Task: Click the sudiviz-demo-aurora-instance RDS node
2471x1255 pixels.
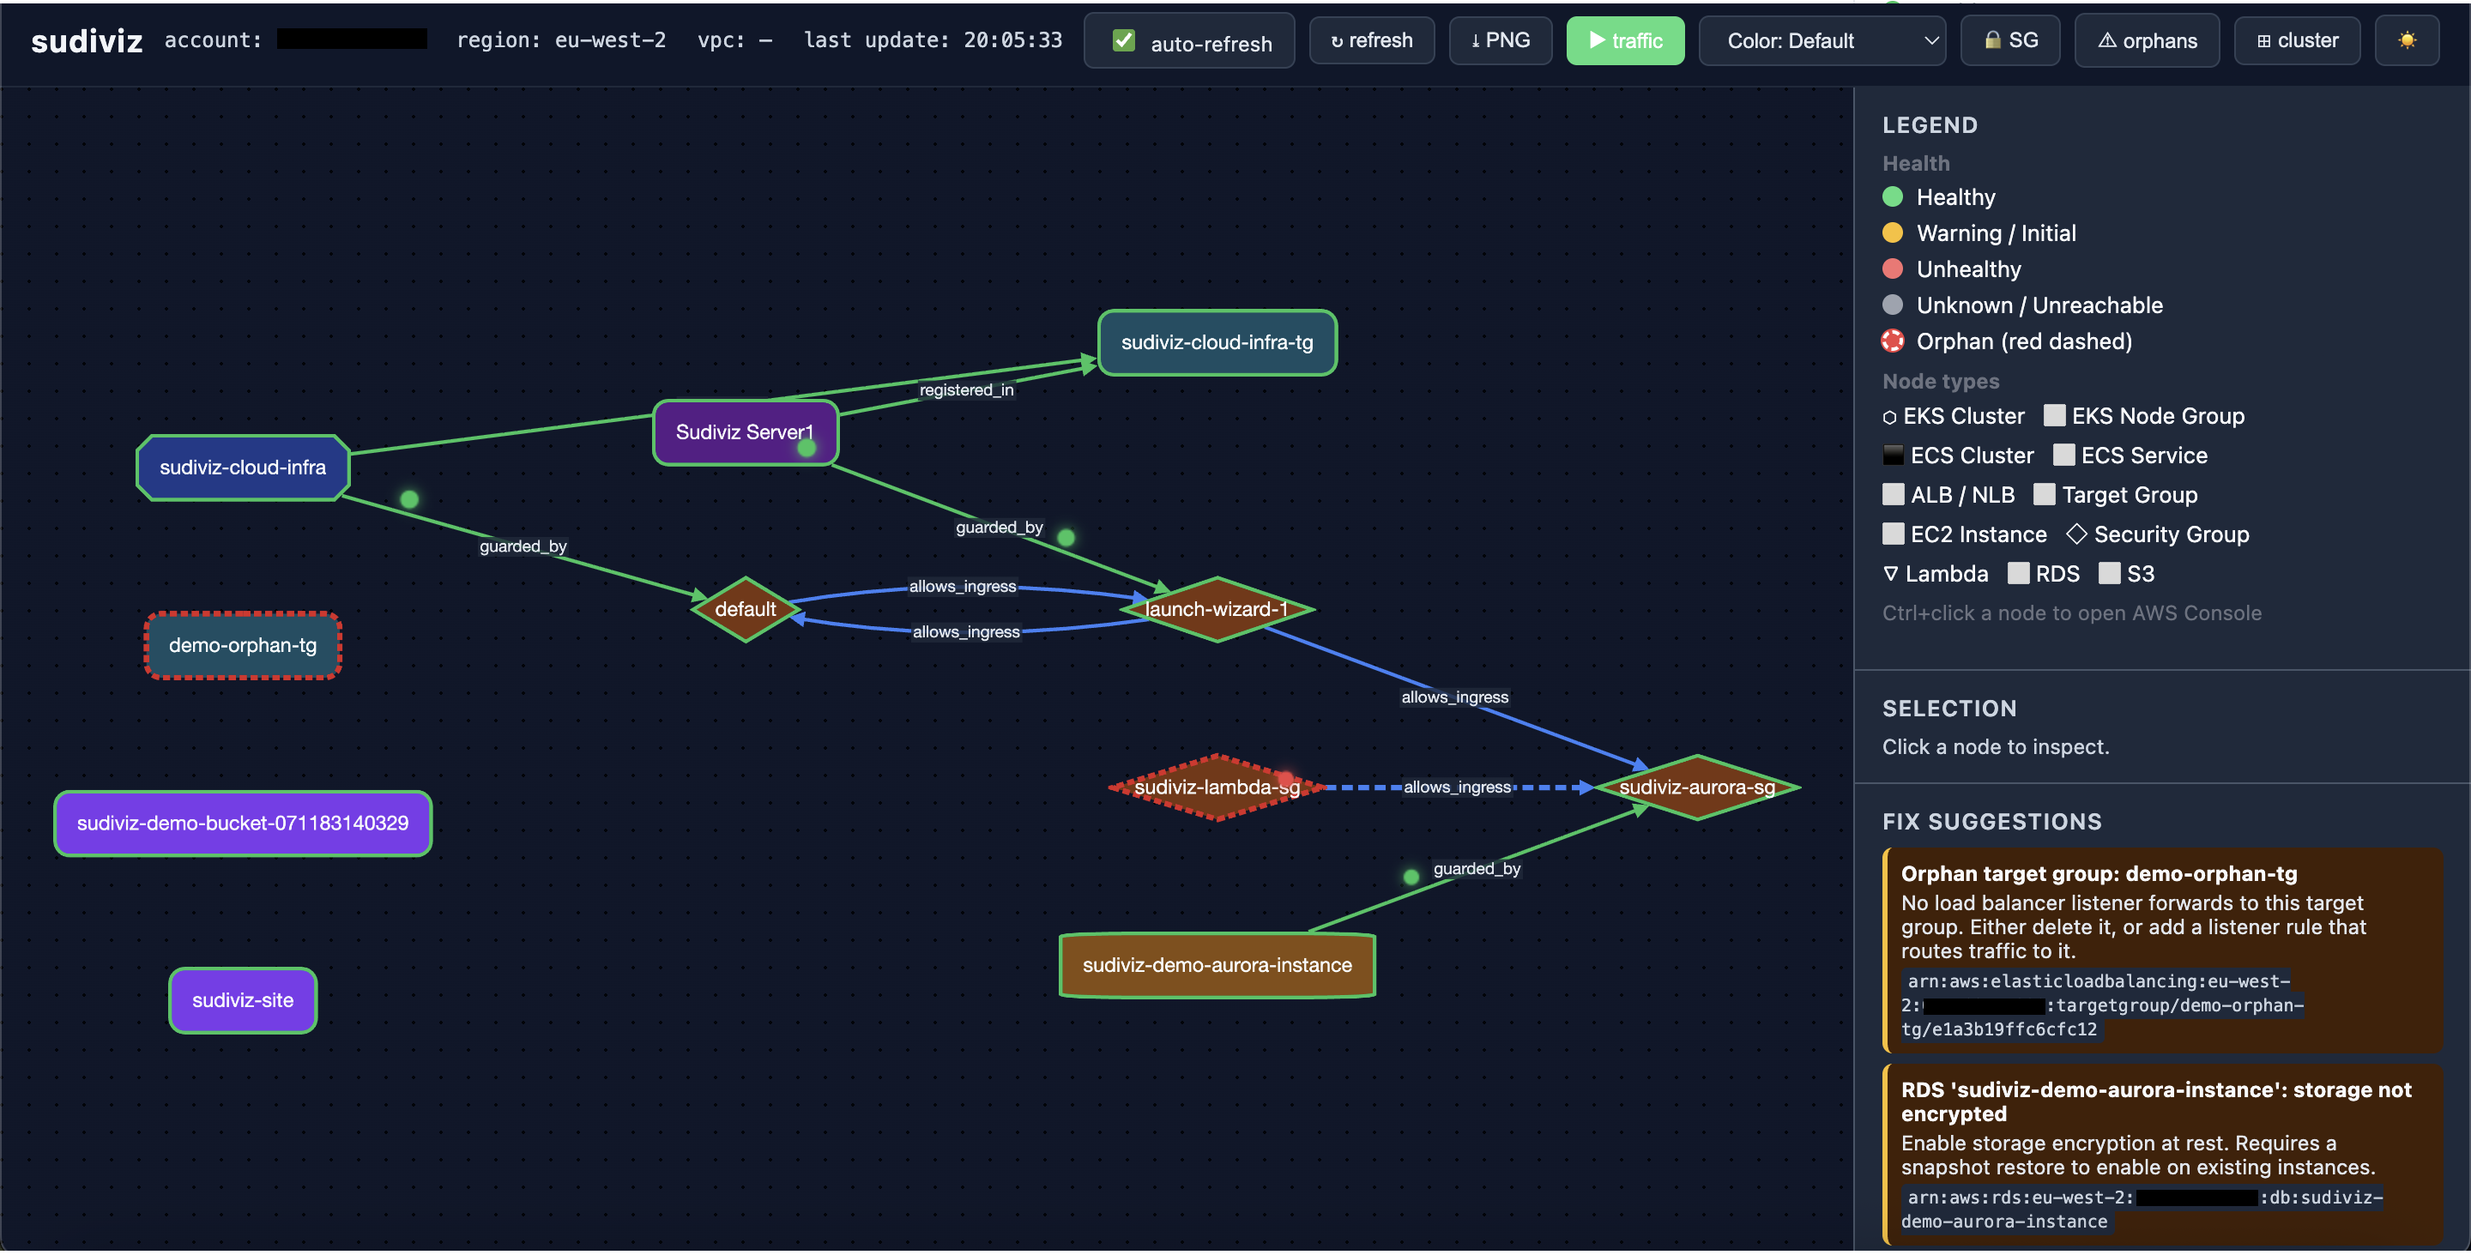Action: pyautogui.click(x=1217, y=964)
